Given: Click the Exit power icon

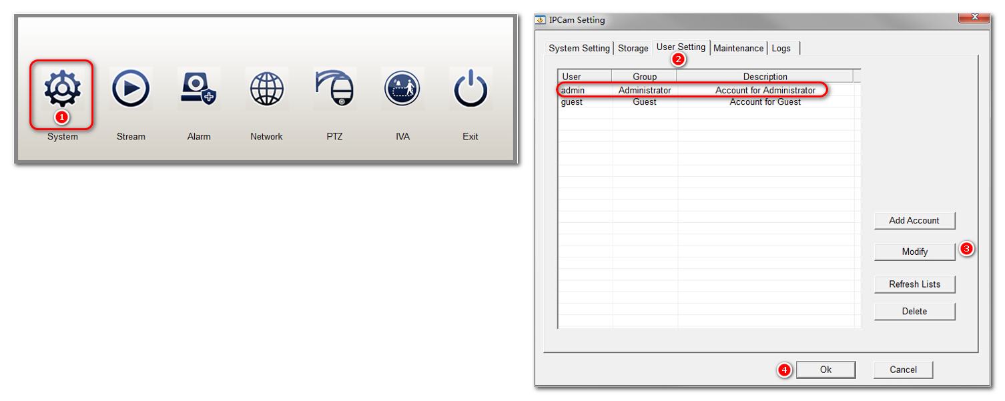Looking at the screenshot, I should pyautogui.click(x=470, y=89).
